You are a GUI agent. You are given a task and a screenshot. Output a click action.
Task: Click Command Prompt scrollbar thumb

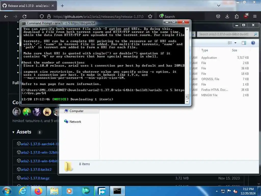pyautogui.click(x=187, y=97)
